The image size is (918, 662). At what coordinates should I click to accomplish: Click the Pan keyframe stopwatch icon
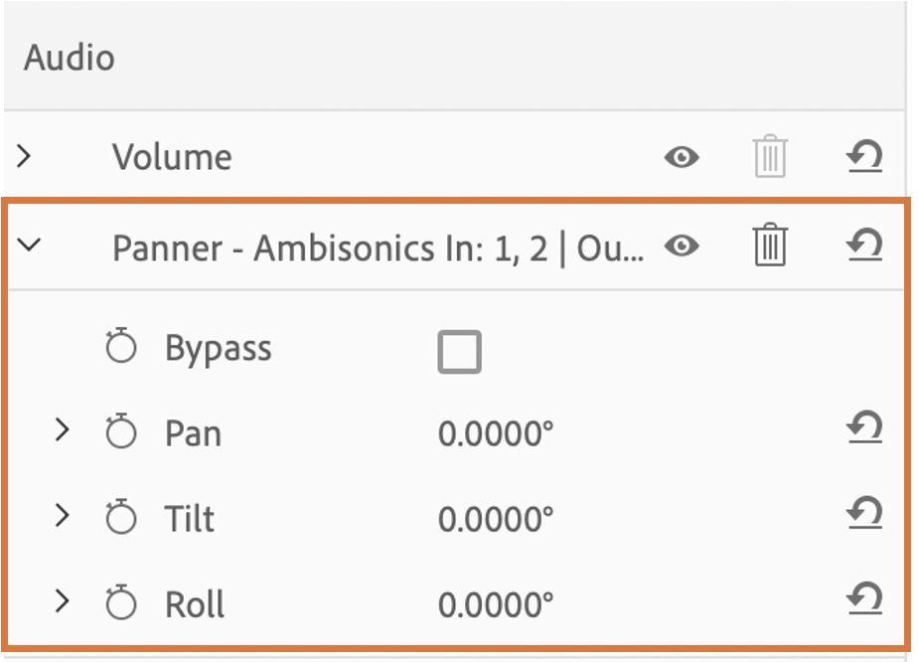pyautogui.click(x=121, y=432)
